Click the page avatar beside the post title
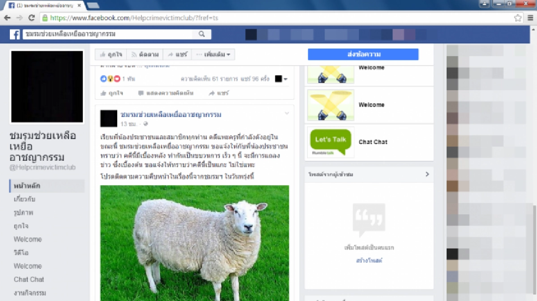Image resolution: width=537 pixels, height=301 pixels. (109, 118)
